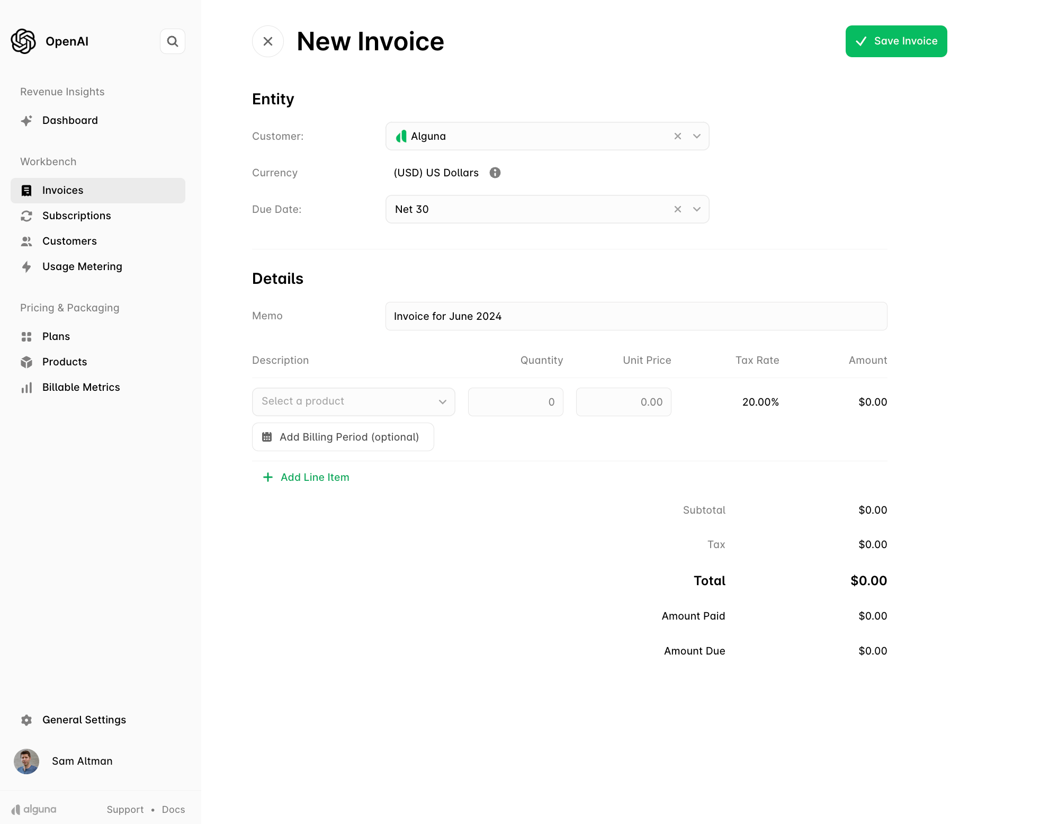Go to Subscriptions in sidebar
The width and height of the screenshot is (1040, 824).
[x=76, y=216]
